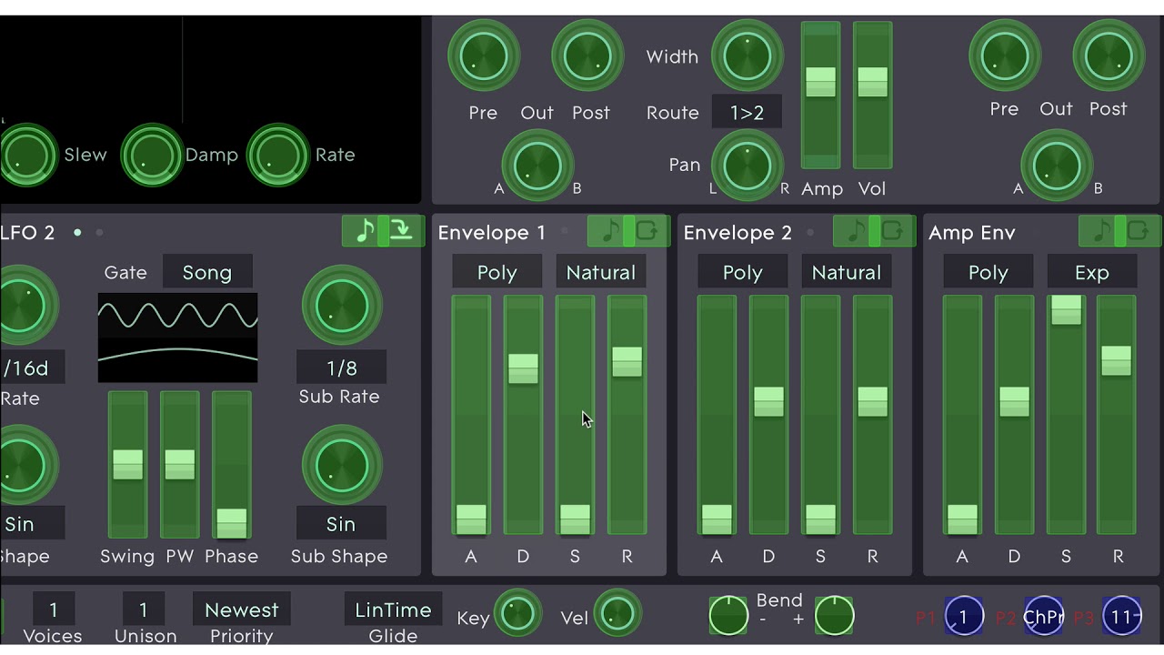
Task: Click the Amp Env Release slider handle
Action: tap(1118, 360)
